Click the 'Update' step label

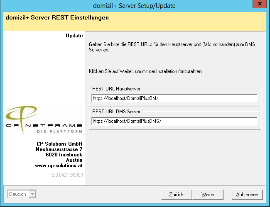point(74,36)
